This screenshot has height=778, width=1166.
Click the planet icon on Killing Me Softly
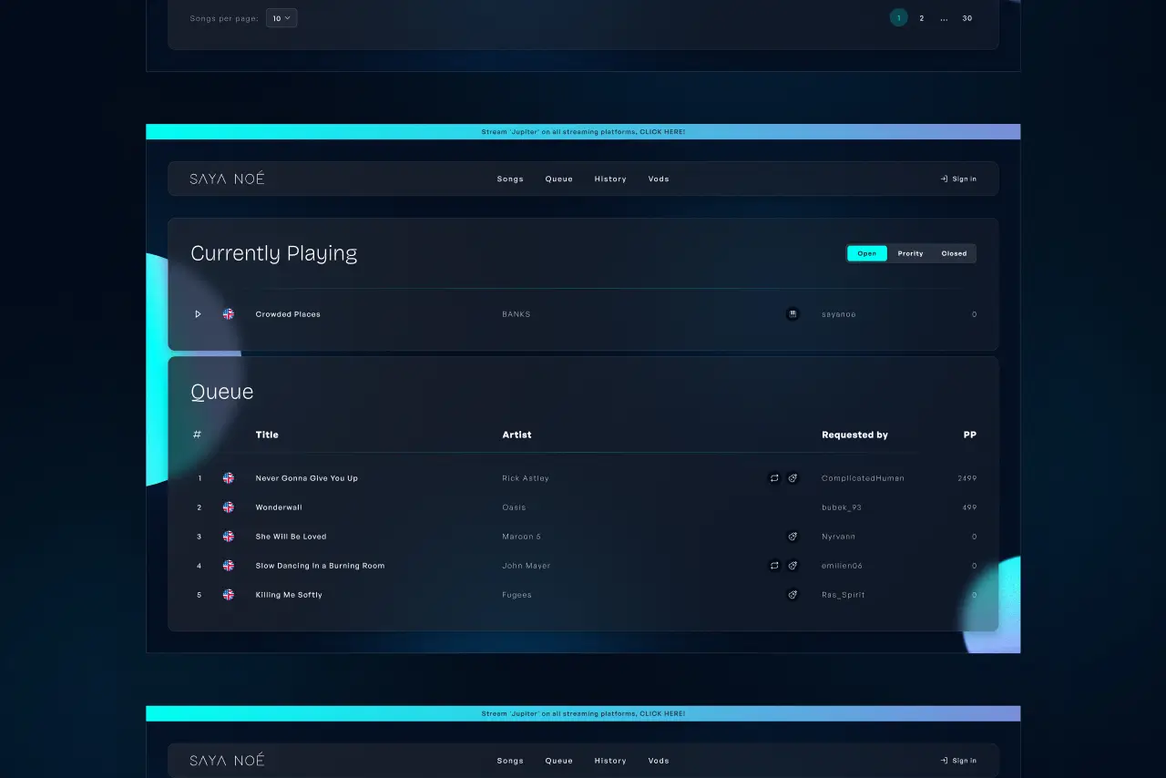pyautogui.click(x=793, y=595)
